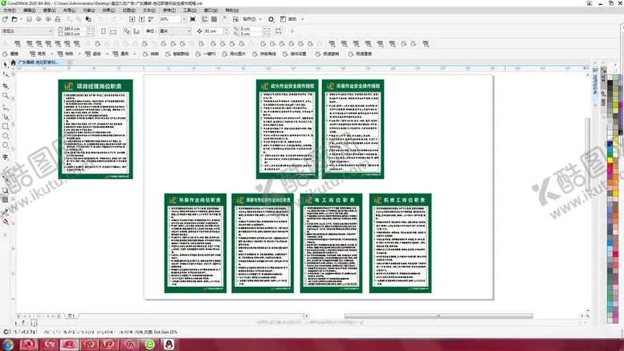624x351 pixels.
Task: Expand the 常用 plugin dropdown
Action: point(51,54)
